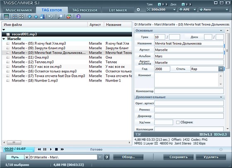Click the Трек number field showing 10
Image resolution: width=232 pixels, height=168 pixels.
point(159,37)
